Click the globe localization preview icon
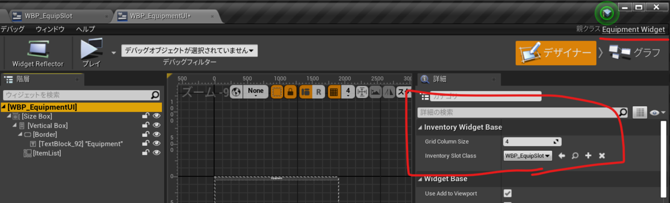Viewport: 670px width, 203px height. (236, 92)
